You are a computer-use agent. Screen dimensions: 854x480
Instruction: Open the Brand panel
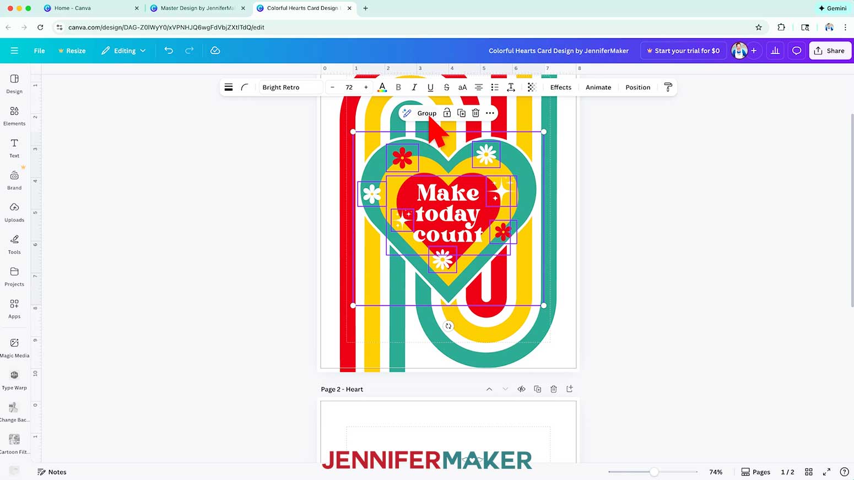tap(14, 181)
